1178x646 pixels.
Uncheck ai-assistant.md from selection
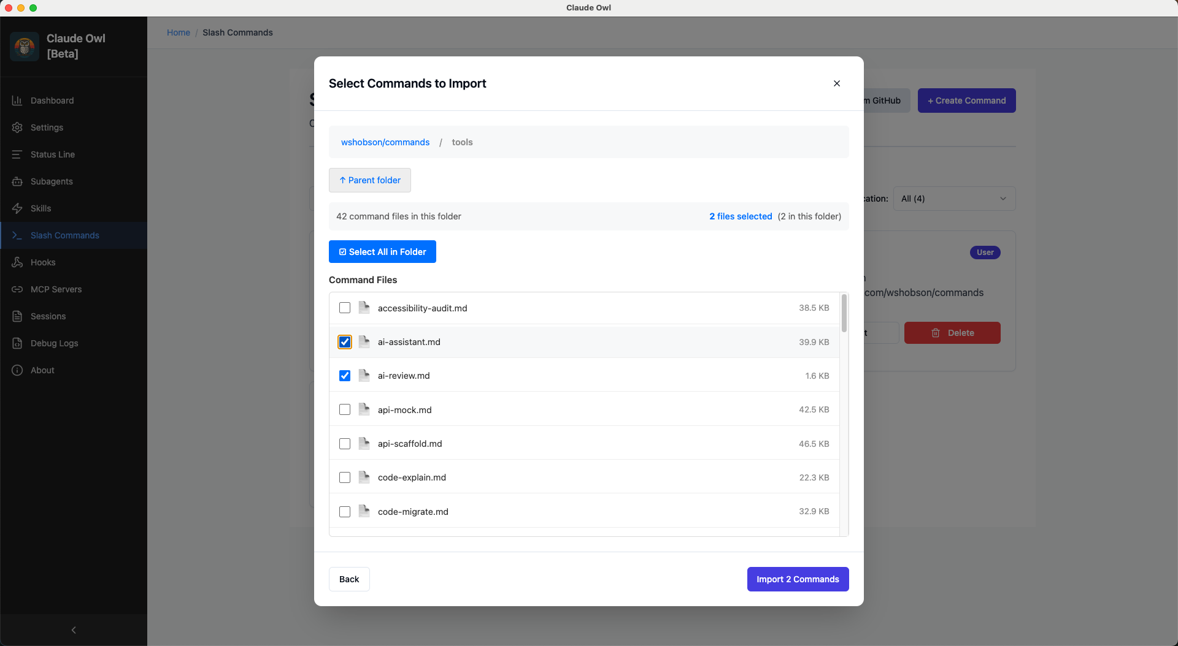(345, 342)
